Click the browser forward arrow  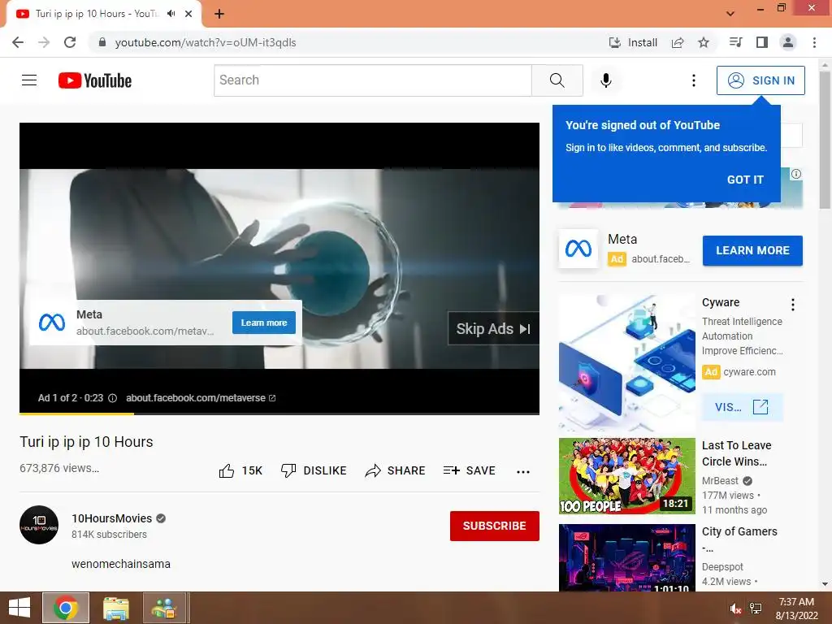(x=44, y=42)
